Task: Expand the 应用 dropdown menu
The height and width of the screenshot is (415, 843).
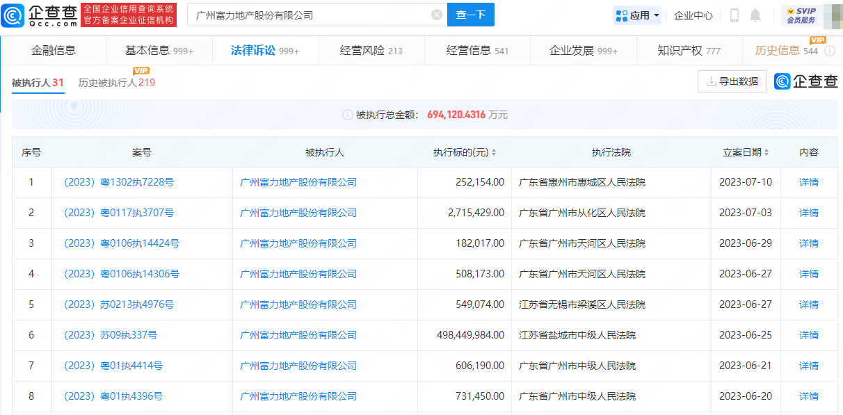Action: 638,15
